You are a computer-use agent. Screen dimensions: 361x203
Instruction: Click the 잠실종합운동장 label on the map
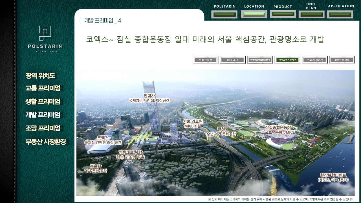(278, 127)
